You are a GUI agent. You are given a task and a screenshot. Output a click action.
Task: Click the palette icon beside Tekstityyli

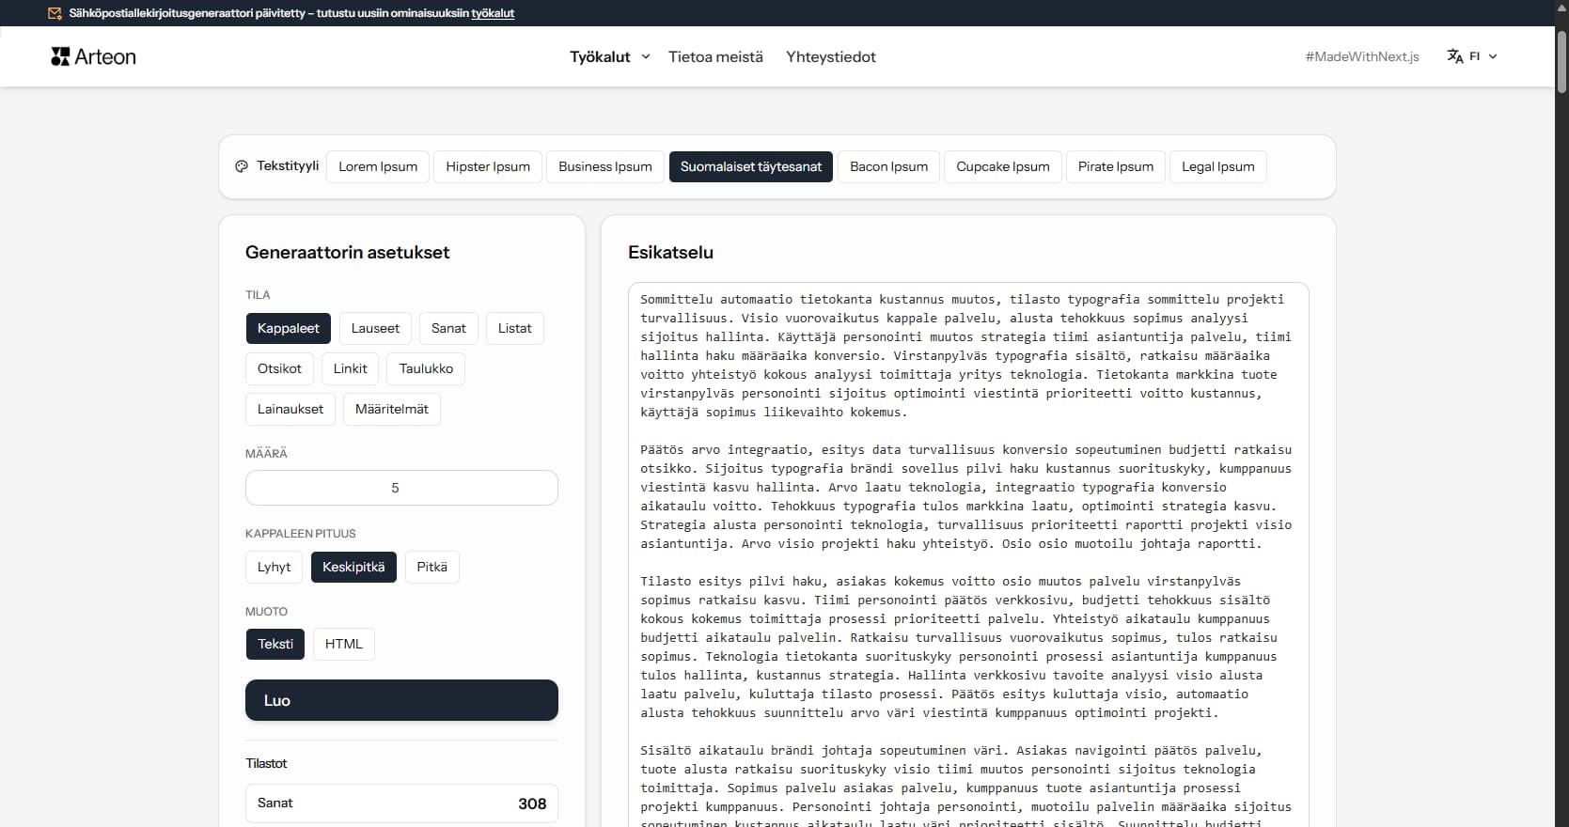[x=242, y=166]
